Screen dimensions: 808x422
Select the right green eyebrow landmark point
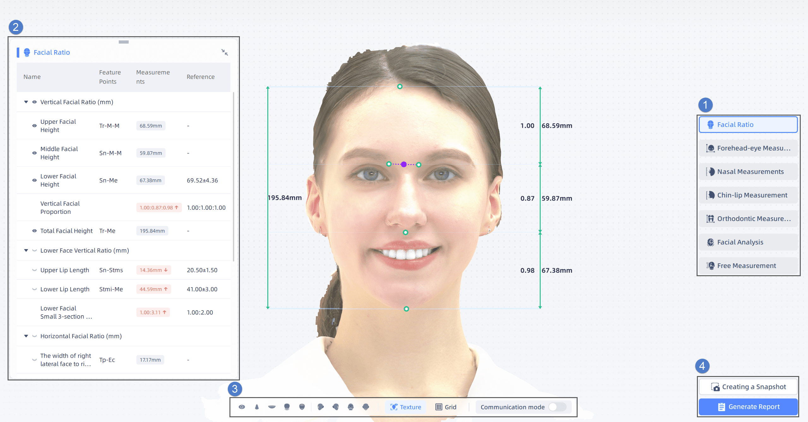click(x=419, y=165)
